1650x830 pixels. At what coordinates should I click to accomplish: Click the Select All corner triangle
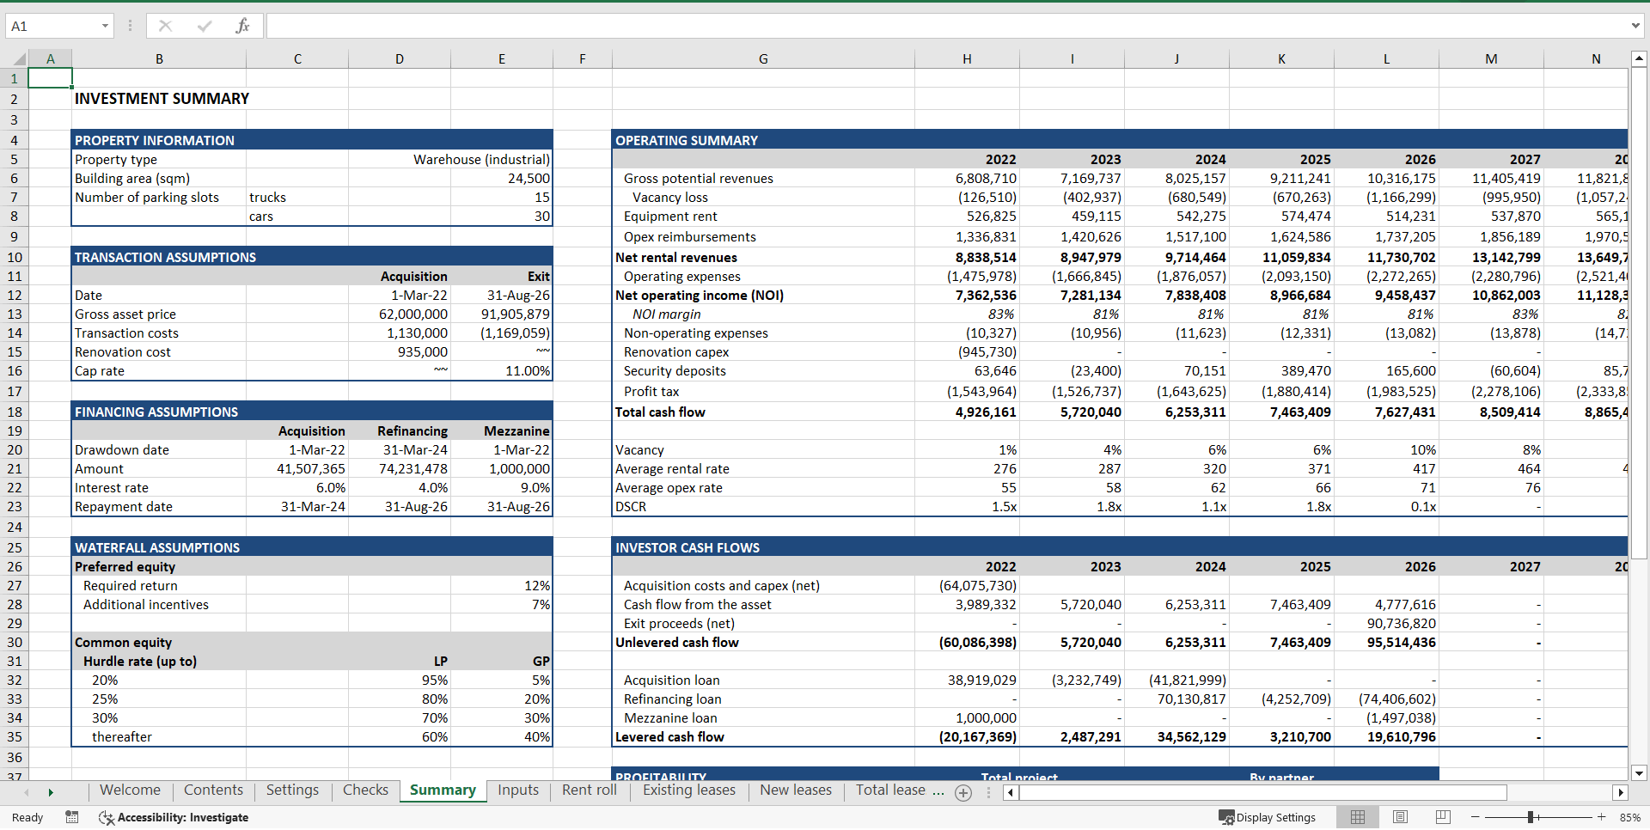coord(17,59)
